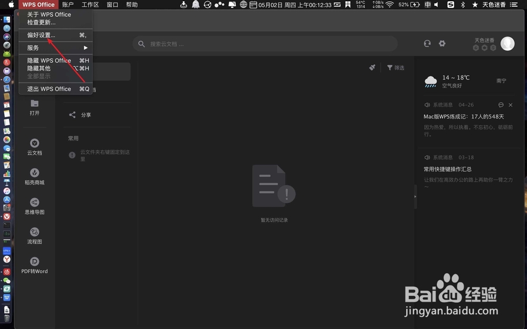Viewport: 527px width, 329px height.
Task: Collapse right panel with arrow handle
Action: (415, 196)
